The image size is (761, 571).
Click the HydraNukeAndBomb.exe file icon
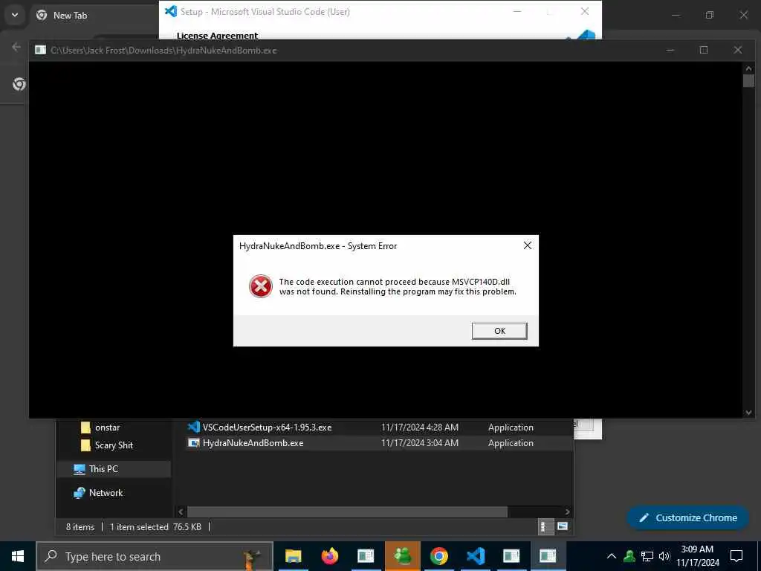pyautogui.click(x=194, y=443)
